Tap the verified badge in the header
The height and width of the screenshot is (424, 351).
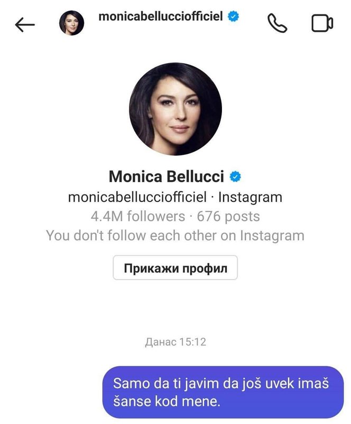pos(233,16)
